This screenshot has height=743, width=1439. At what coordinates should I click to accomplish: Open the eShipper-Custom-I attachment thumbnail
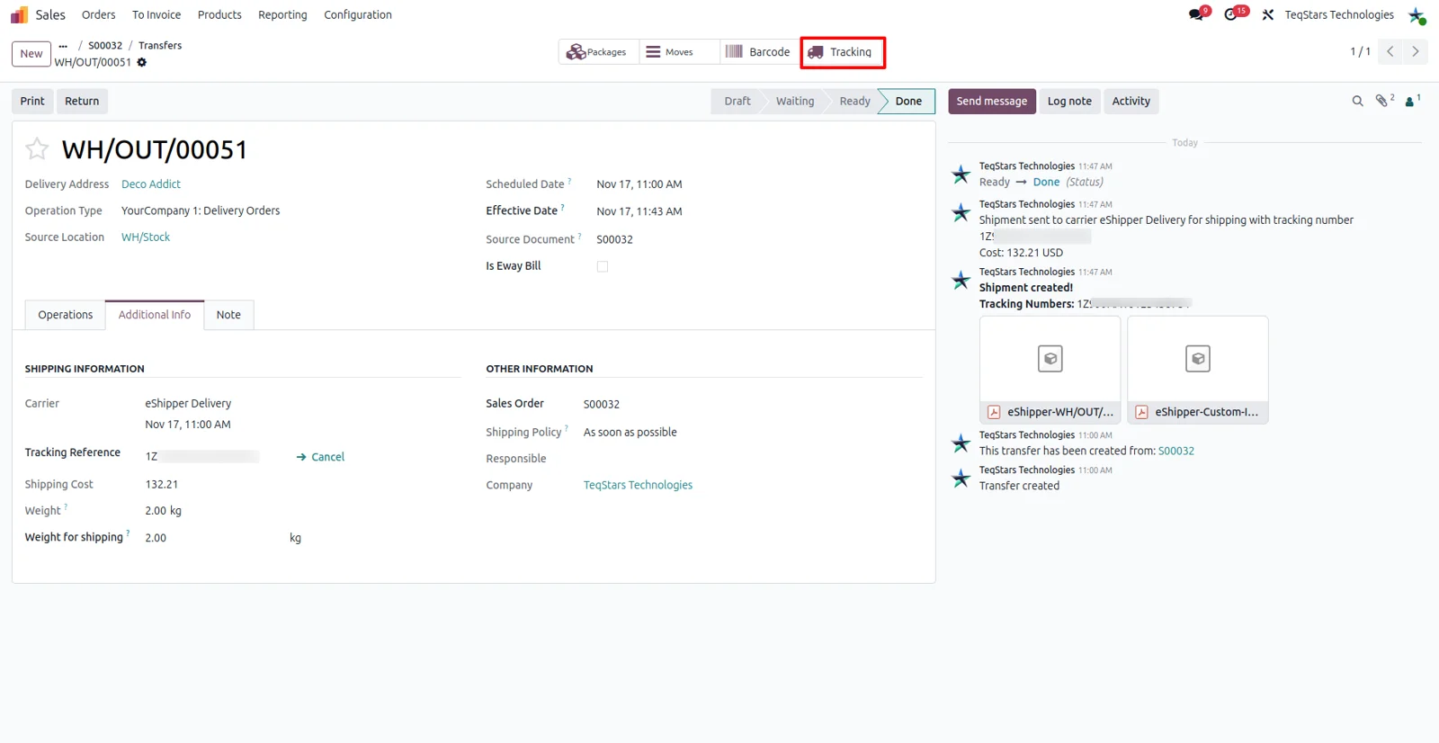(1198, 370)
